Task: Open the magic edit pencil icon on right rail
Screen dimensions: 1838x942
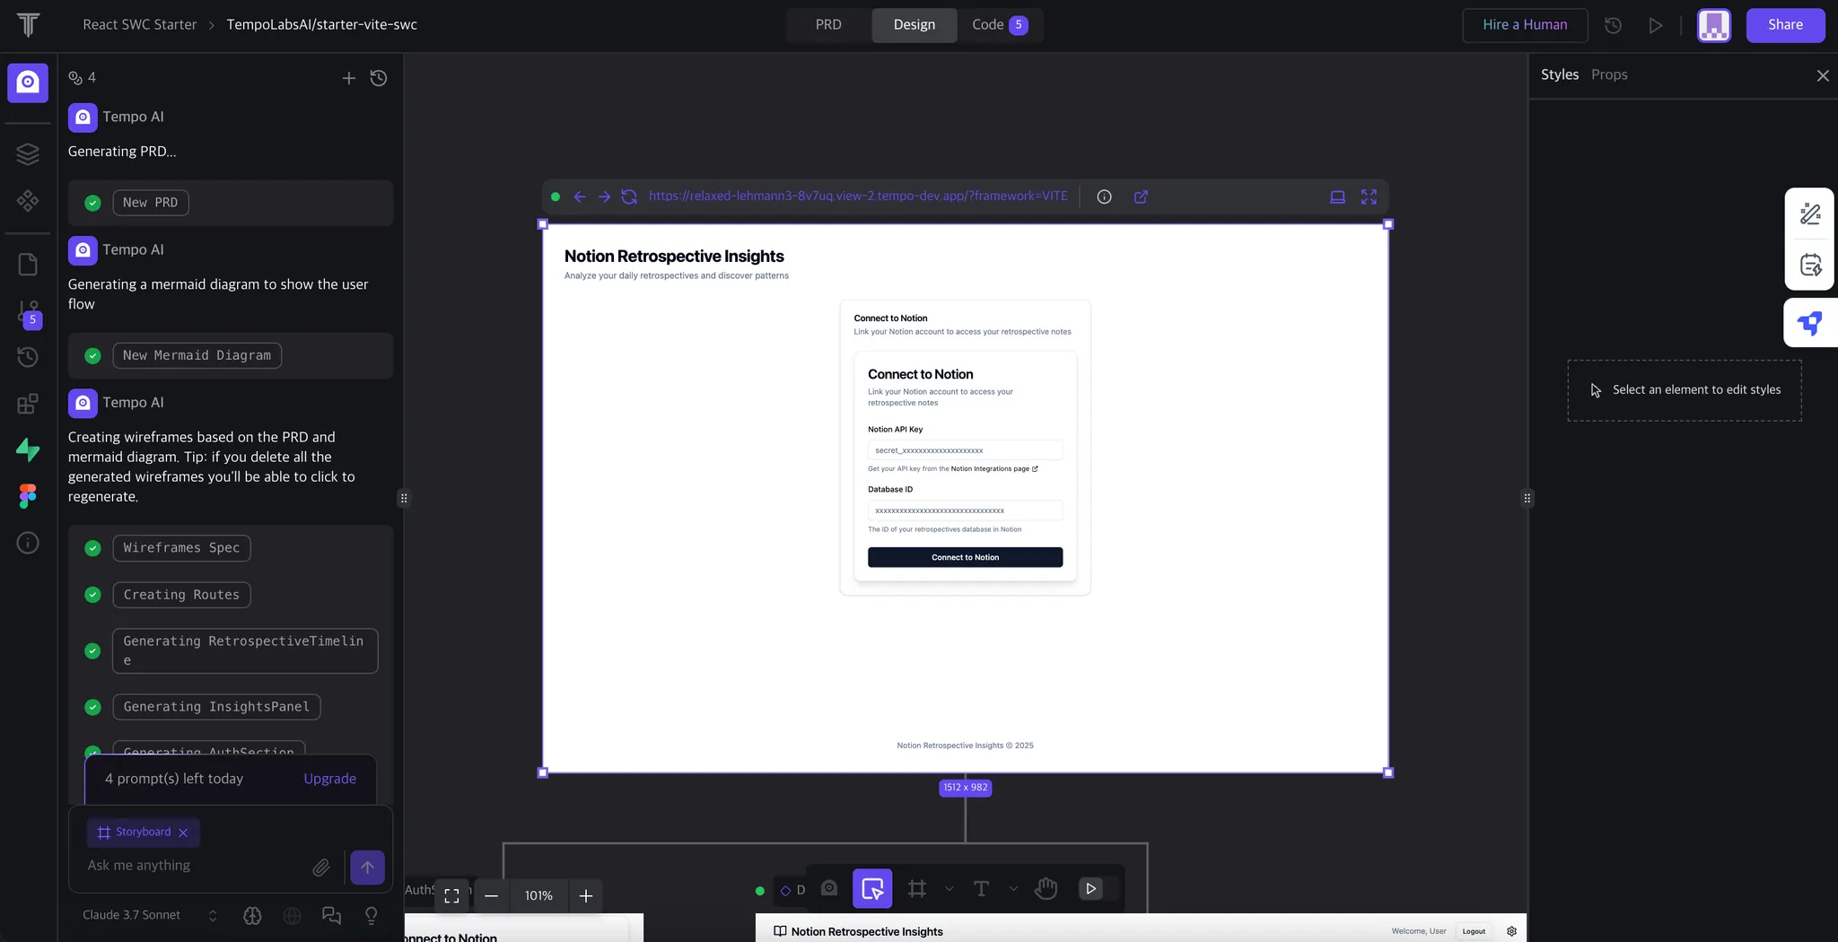Action: 1810,214
